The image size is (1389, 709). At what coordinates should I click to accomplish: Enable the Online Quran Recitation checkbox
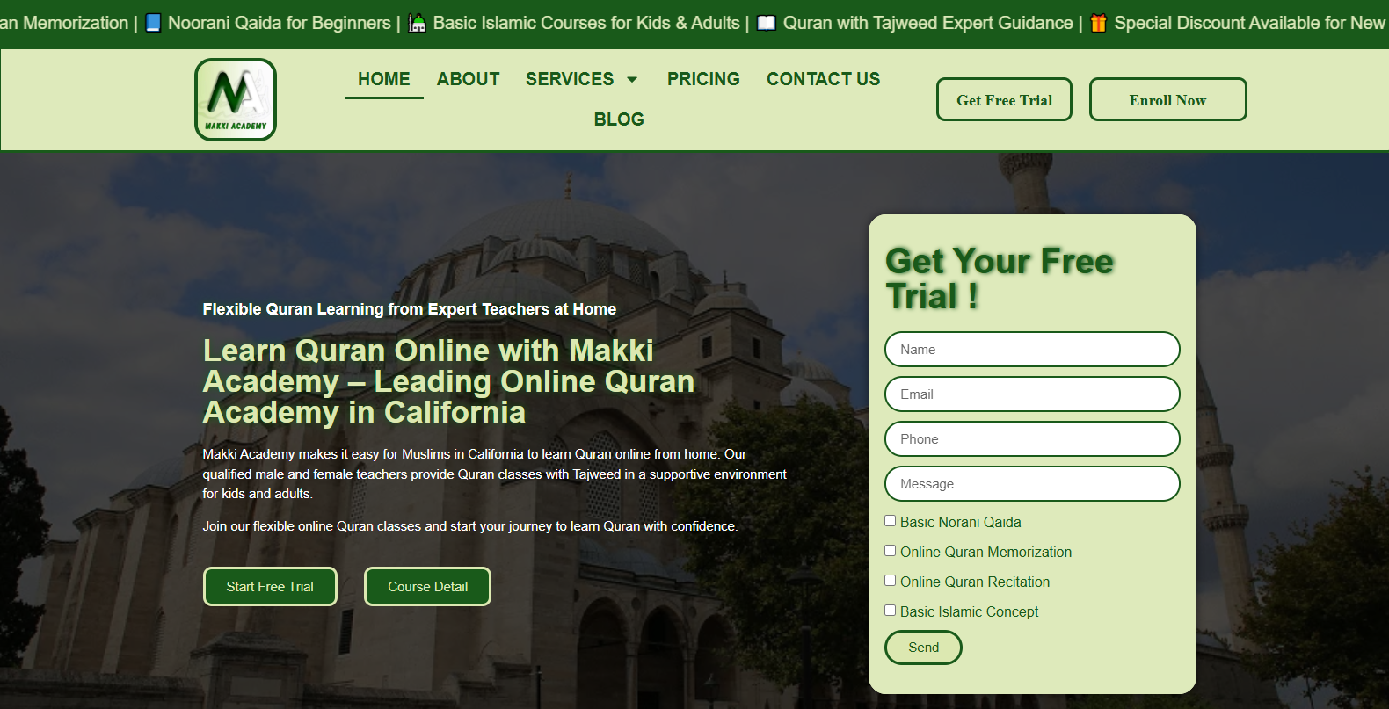click(890, 581)
